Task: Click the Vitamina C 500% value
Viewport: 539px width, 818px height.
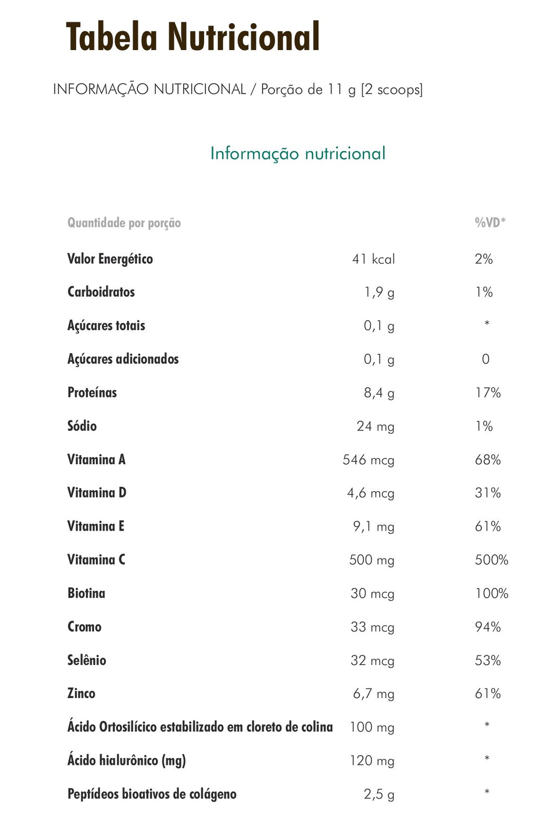Action: click(x=492, y=560)
